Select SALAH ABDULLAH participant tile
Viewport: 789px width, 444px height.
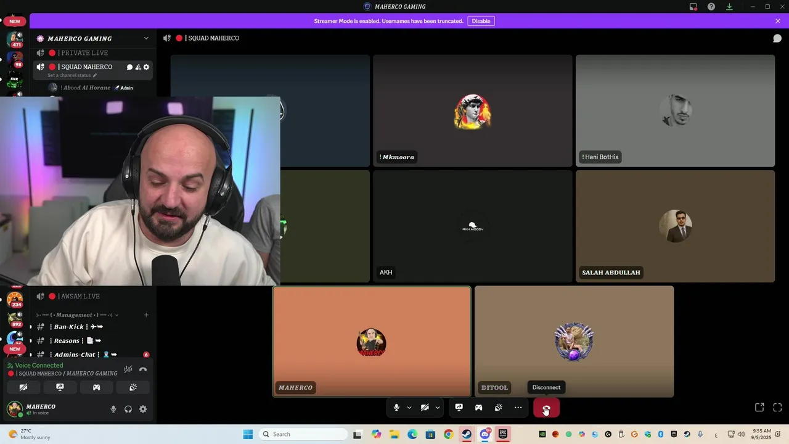pyautogui.click(x=675, y=226)
